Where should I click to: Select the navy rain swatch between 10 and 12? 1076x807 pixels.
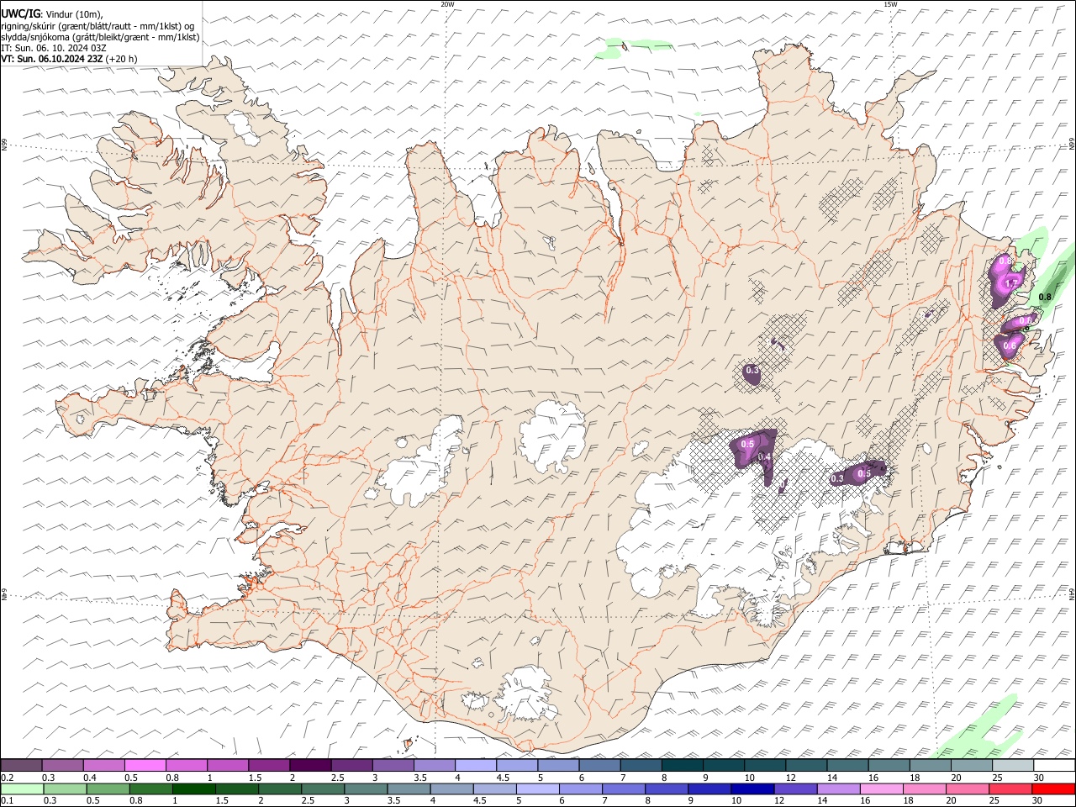tap(753, 789)
